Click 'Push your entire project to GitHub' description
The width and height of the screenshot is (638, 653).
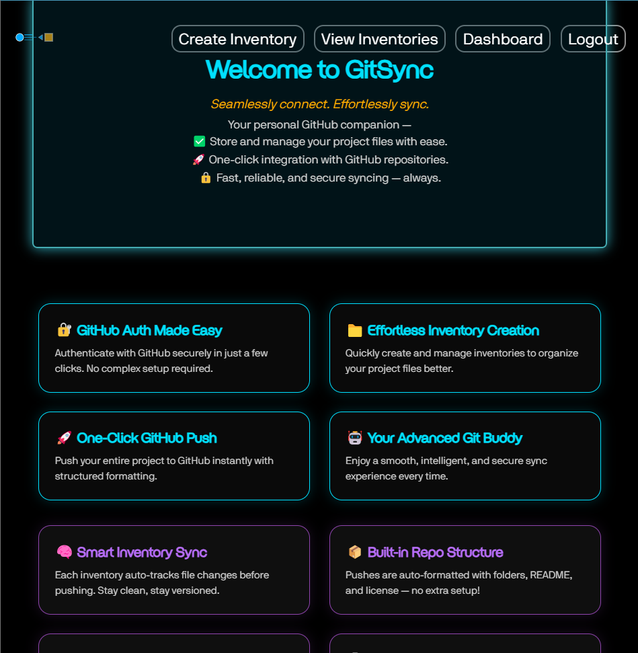click(164, 468)
